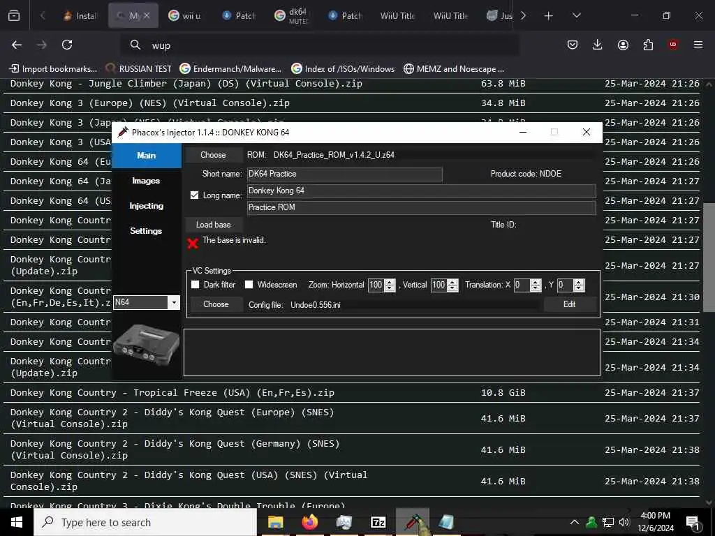Viewport: 715px width, 536px height.
Task: Show hidden system tray icons
Action: (x=575, y=522)
